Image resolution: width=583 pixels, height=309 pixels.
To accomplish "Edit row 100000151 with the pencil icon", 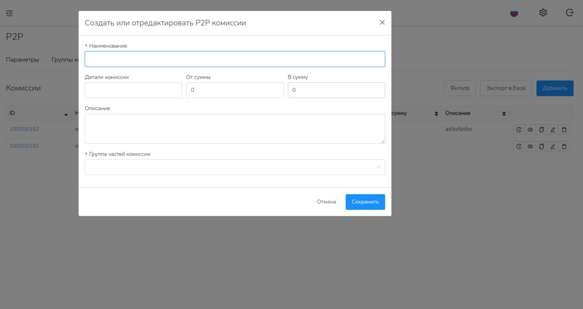I will [x=553, y=146].
